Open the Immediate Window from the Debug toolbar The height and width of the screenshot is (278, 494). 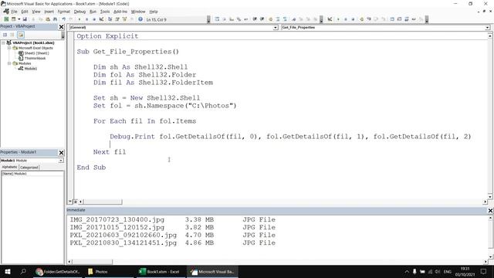click(x=399, y=19)
